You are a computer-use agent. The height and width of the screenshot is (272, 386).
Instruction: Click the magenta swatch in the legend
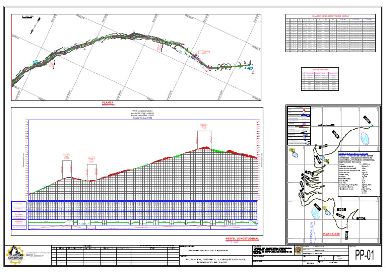304,124
